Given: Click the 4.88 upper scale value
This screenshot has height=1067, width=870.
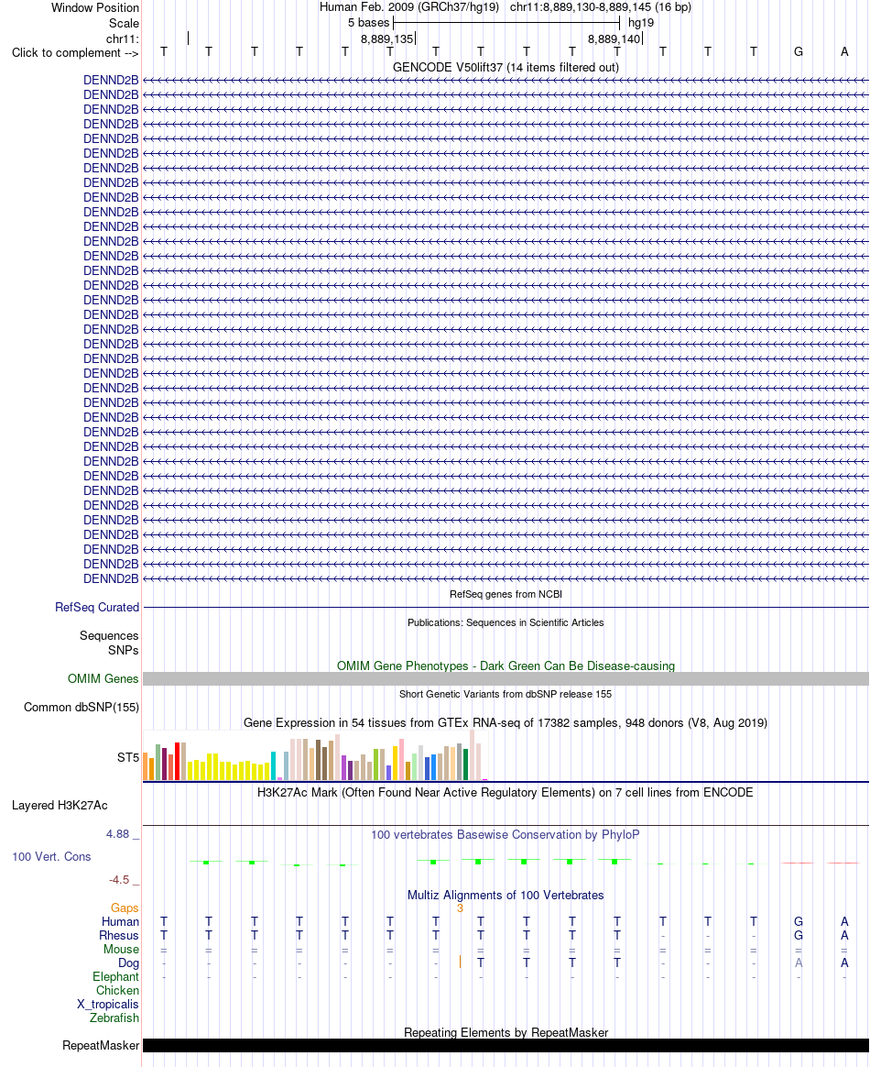Looking at the screenshot, I should point(117,834).
